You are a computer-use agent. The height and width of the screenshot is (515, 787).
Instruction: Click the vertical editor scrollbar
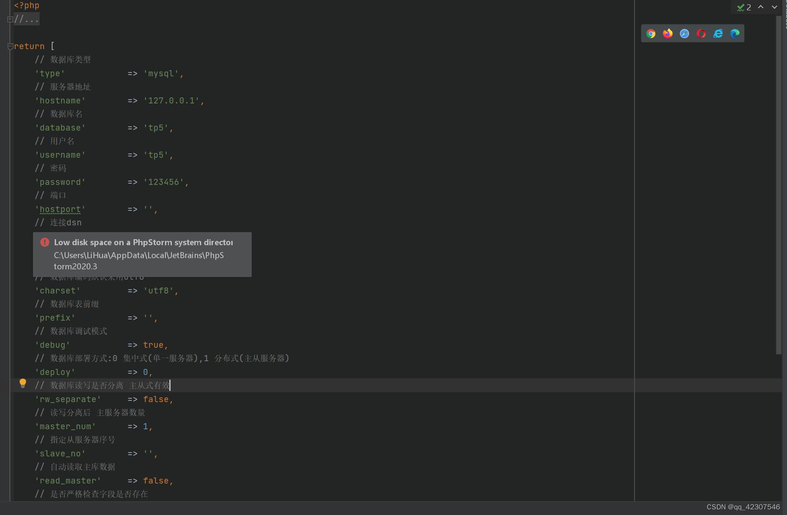(x=778, y=185)
